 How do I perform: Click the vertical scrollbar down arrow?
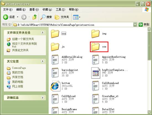149,112
